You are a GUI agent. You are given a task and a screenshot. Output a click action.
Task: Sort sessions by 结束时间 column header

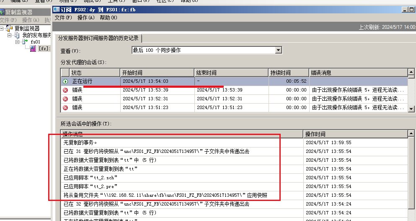pyautogui.click(x=231, y=73)
